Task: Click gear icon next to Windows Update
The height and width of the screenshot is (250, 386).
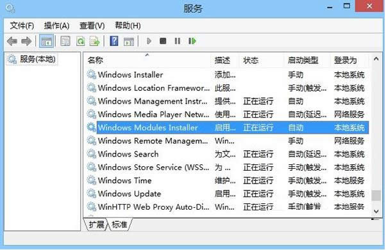Action: pyautogui.click(x=92, y=194)
